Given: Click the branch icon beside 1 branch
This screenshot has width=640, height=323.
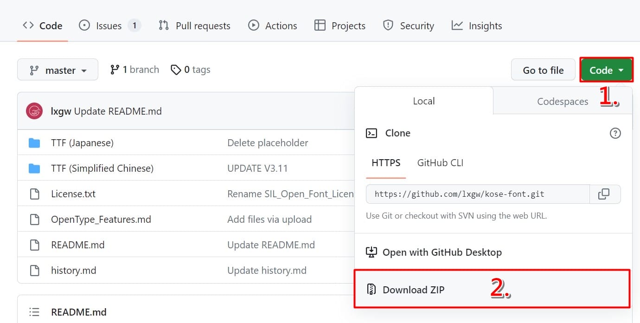Looking at the screenshot, I should tap(115, 70).
